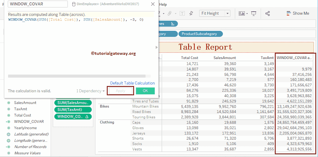This screenshot has width=318, height=157.
Task: Click the pin Fix Axes icon
Action: tap(191, 13)
